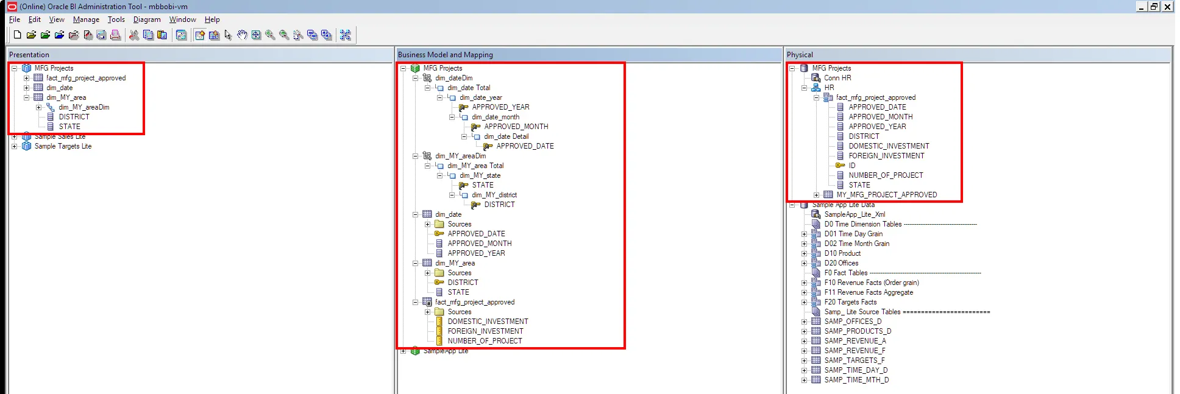Screen dimensions: 1180x394
Task: Select SampleApp_Lite_Xml connection pool
Action: click(x=855, y=214)
